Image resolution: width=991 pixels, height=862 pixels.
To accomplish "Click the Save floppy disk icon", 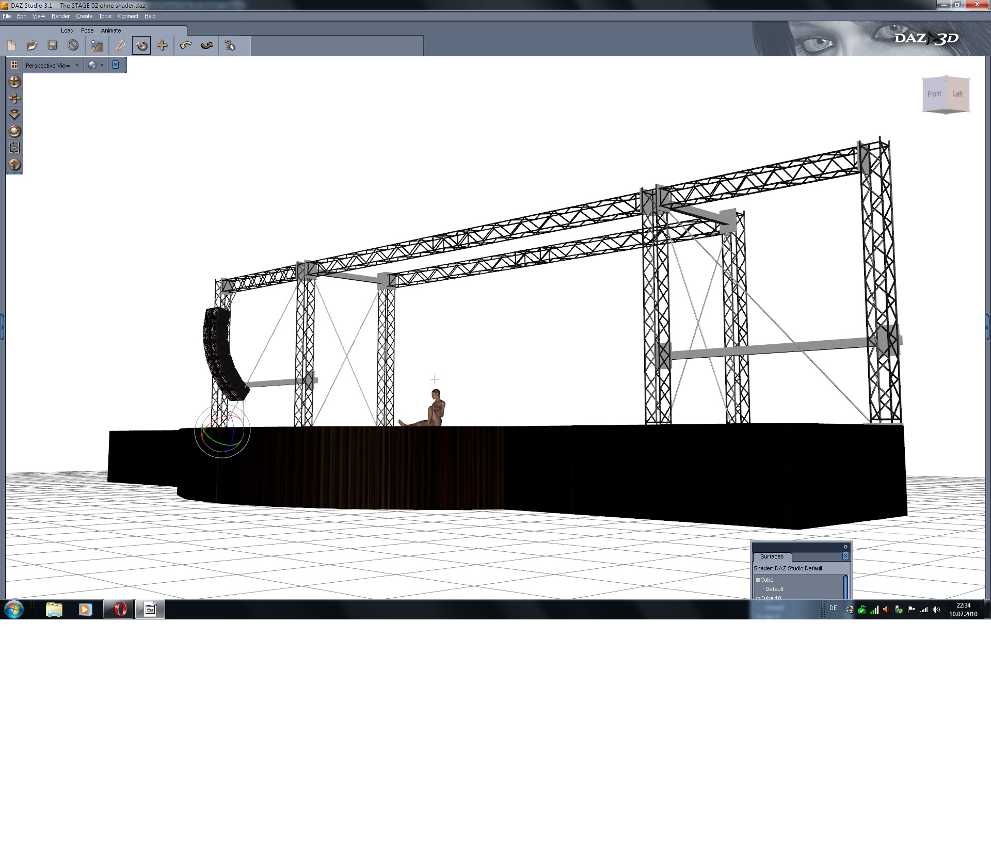I will [x=52, y=45].
